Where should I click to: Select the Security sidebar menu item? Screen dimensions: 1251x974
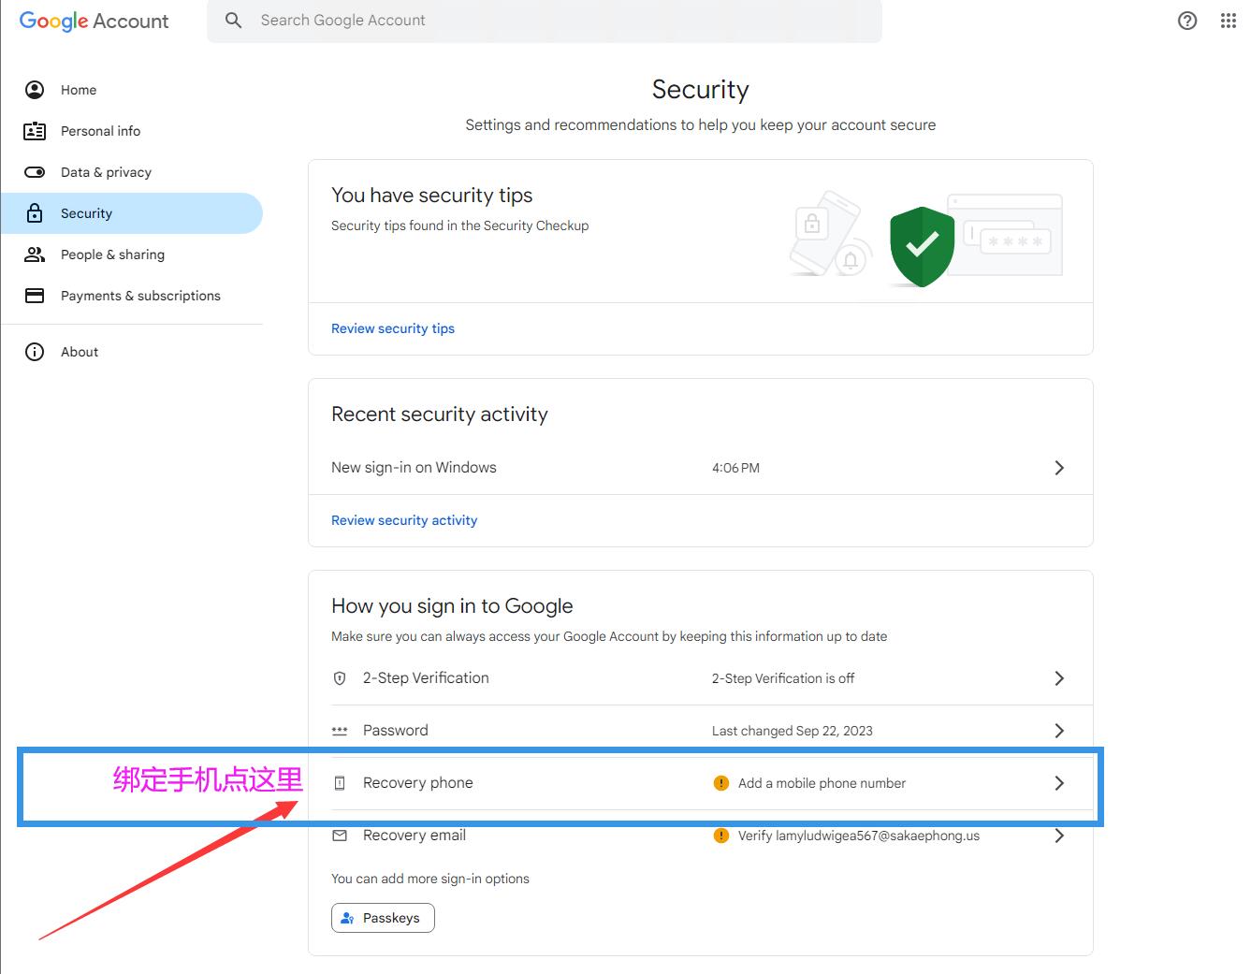pyautogui.click(x=132, y=213)
